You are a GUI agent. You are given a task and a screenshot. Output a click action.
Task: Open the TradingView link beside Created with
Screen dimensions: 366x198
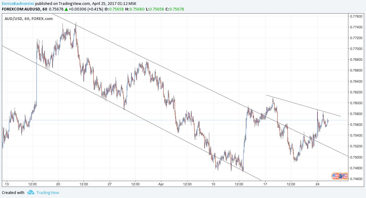coord(48,193)
